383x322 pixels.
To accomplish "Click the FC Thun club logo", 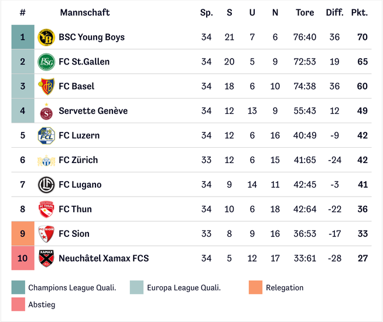I will click(46, 209).
